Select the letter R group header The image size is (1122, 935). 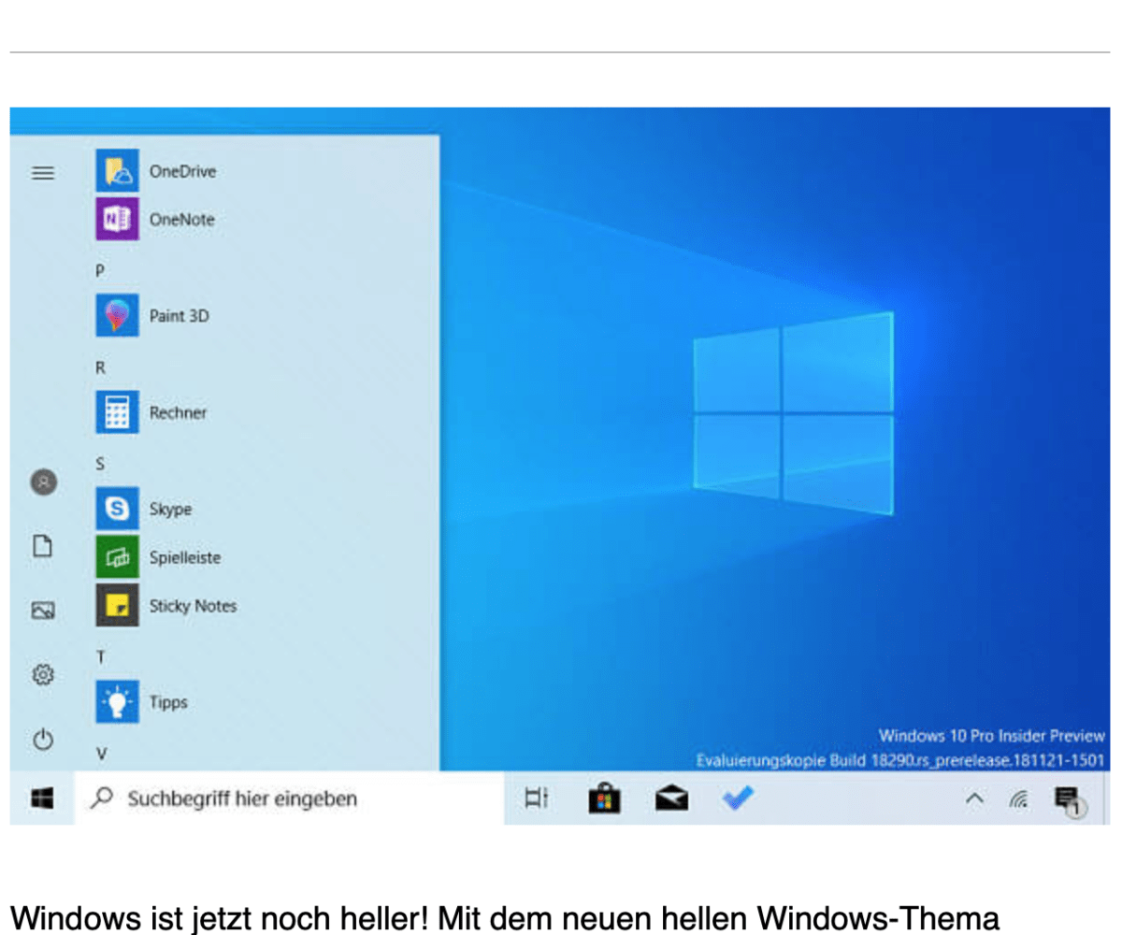point(100,367)
